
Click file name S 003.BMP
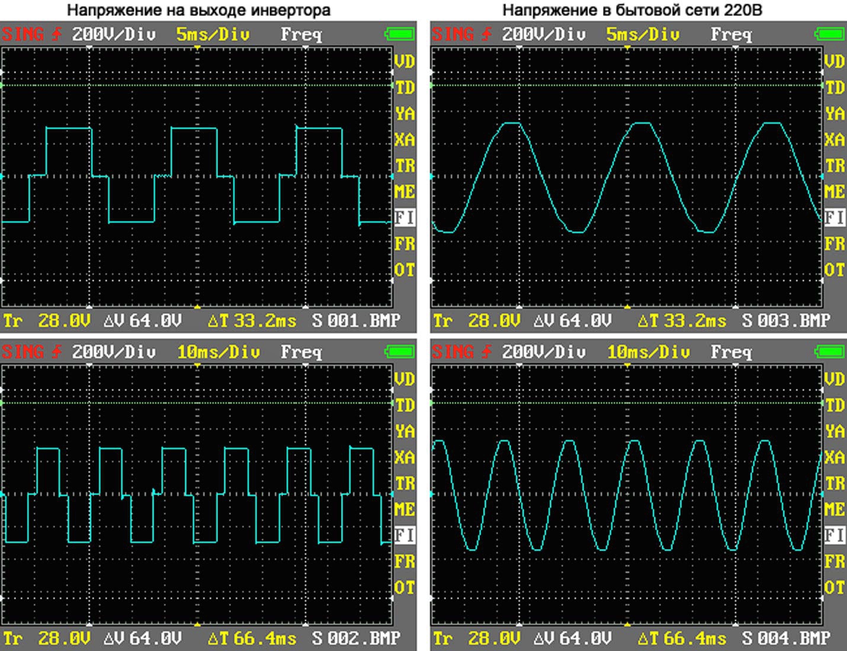787,321
